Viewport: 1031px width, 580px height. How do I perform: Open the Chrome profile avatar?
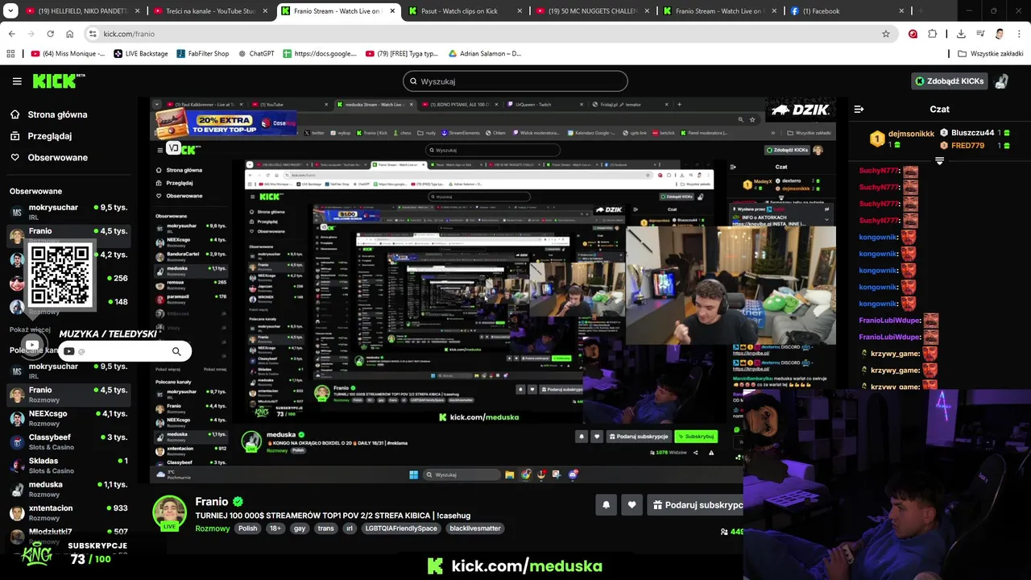(1000, 34)
